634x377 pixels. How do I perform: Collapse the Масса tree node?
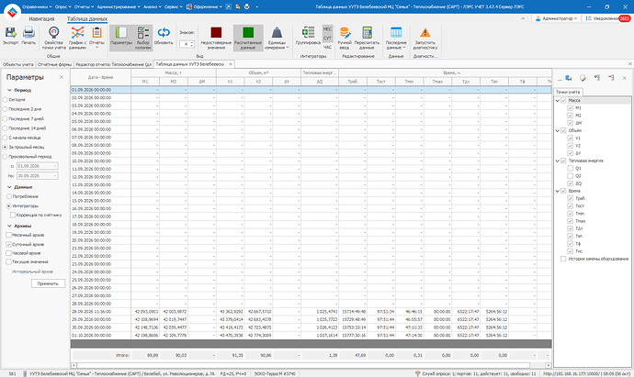[558, 101]
